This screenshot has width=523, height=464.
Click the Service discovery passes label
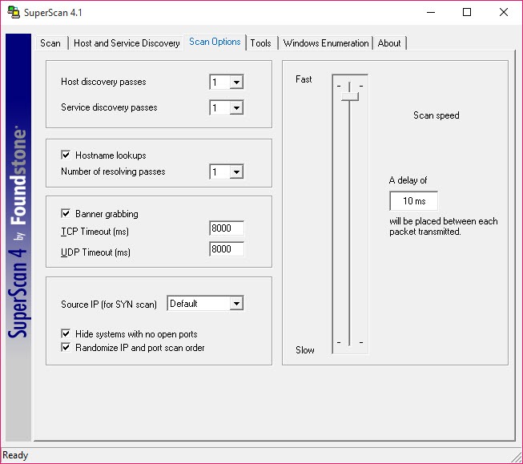(109, 108)
